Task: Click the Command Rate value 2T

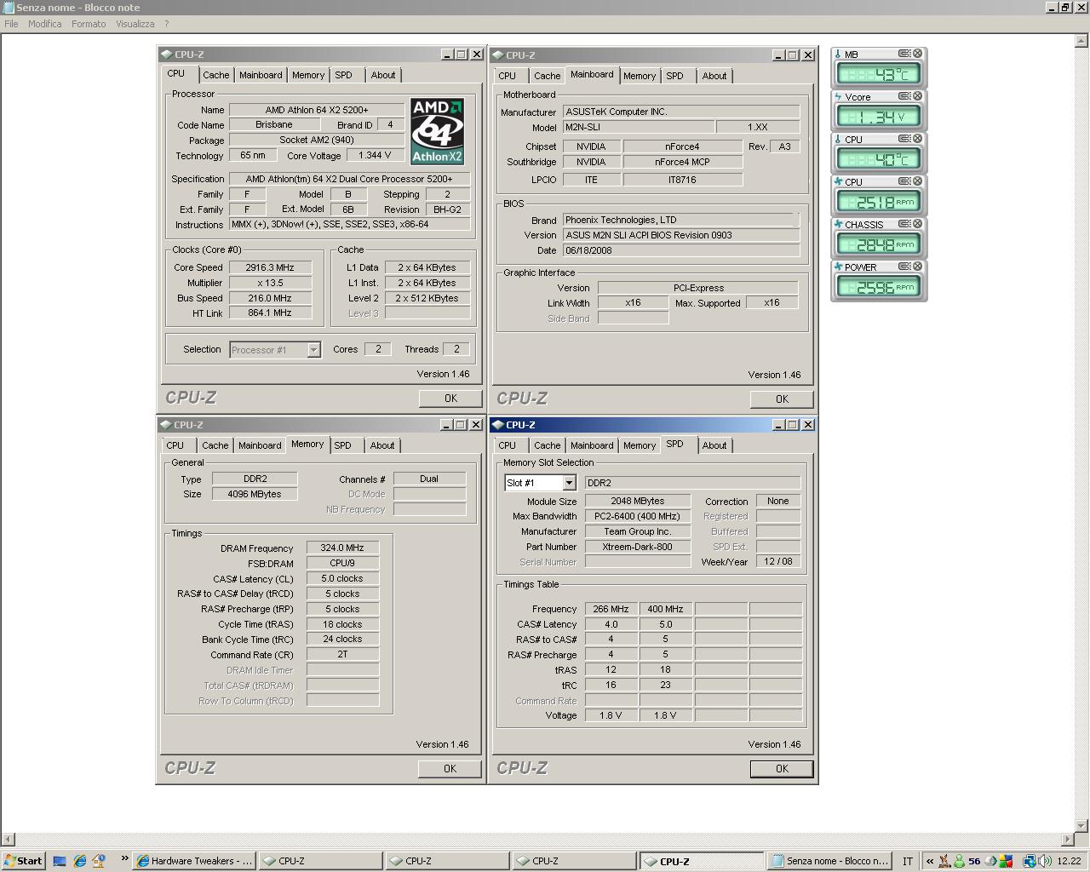Action: 342,655
